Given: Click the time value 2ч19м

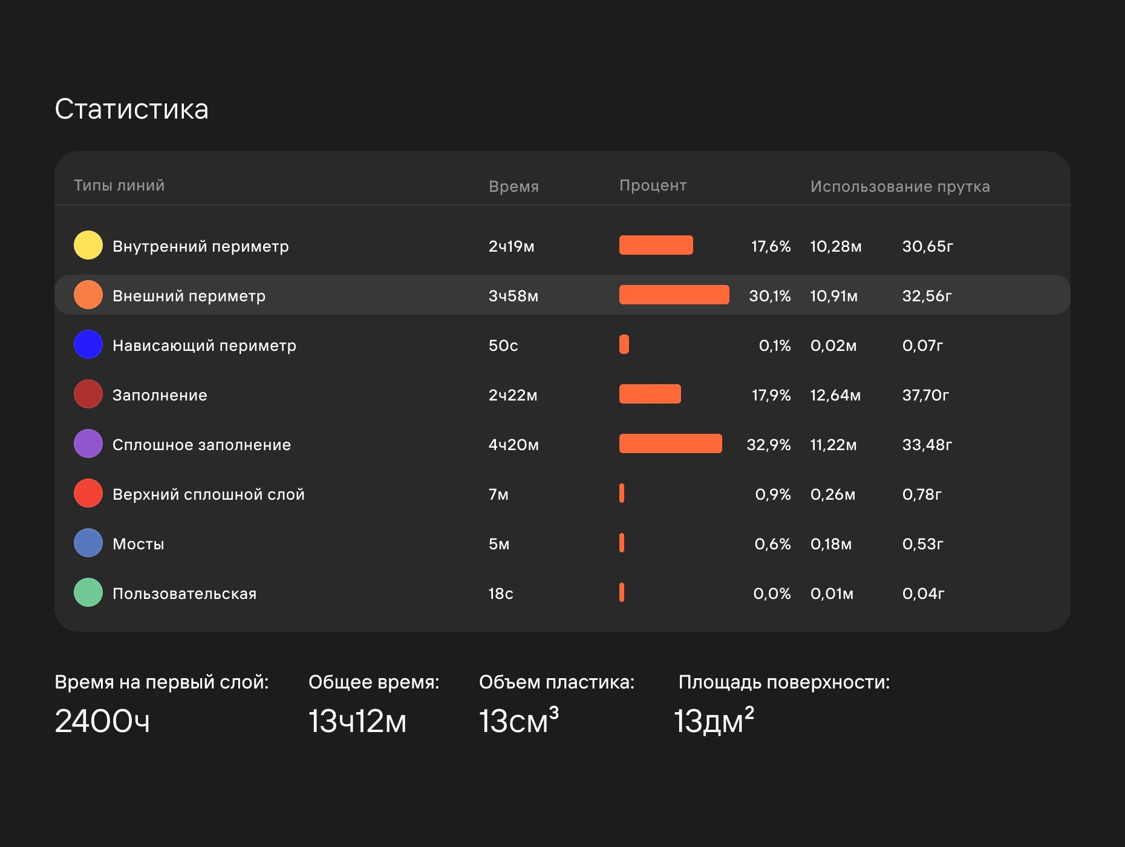Looking at the screenshot, I should click(x=512, y=246).
